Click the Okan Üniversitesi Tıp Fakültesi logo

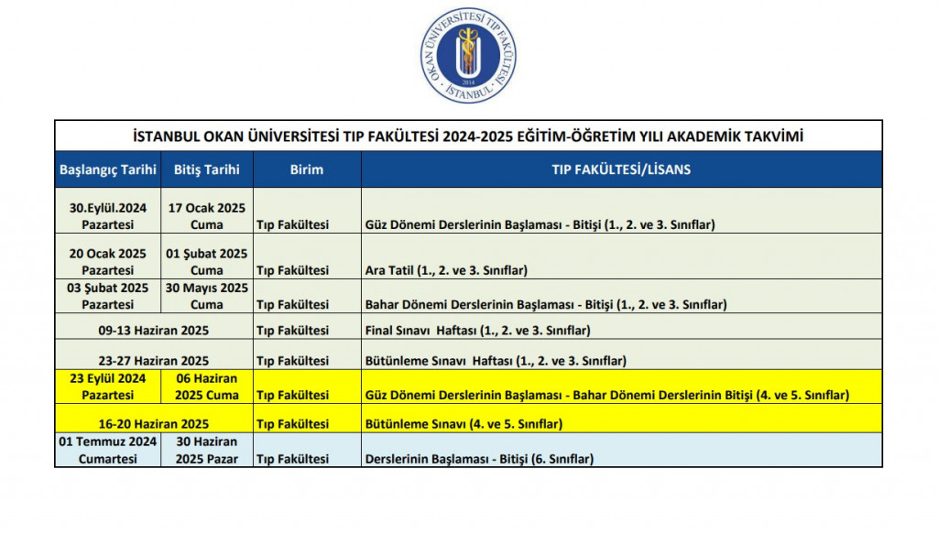[x=468, y=55]
